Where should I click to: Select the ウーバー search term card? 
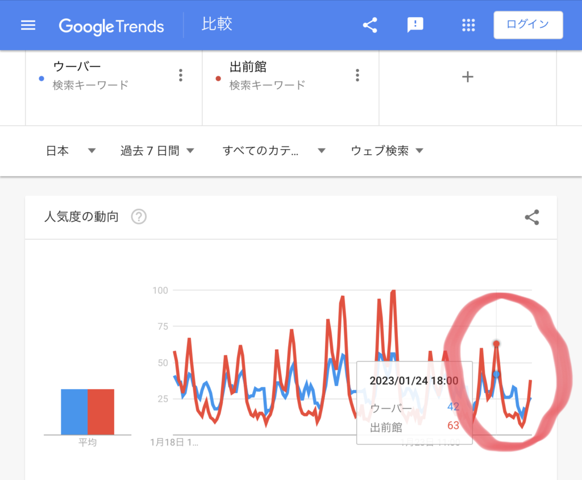pos(102,76)
